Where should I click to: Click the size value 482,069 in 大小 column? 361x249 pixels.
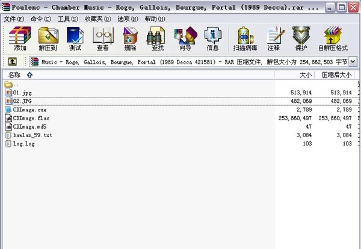pos(301,101)
